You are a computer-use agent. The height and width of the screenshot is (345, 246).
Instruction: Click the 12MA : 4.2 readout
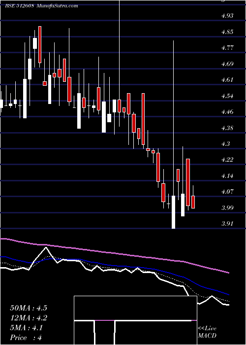[29, 318]
